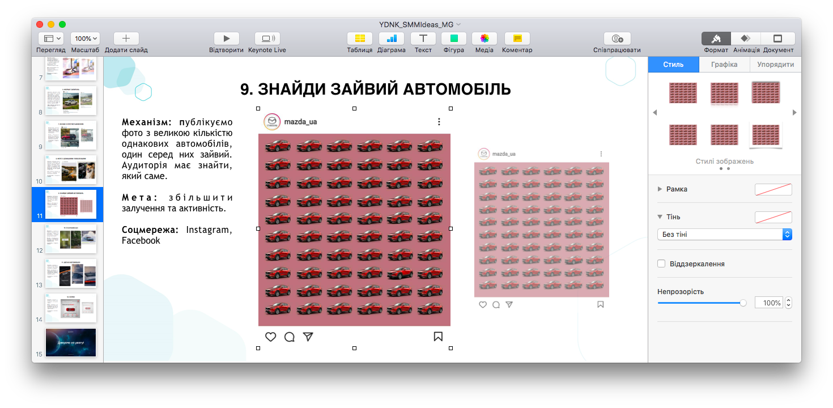833x408 pixels.
Task: Click the Непрозорість opacity slider handle
Action: tap(743, 303)
